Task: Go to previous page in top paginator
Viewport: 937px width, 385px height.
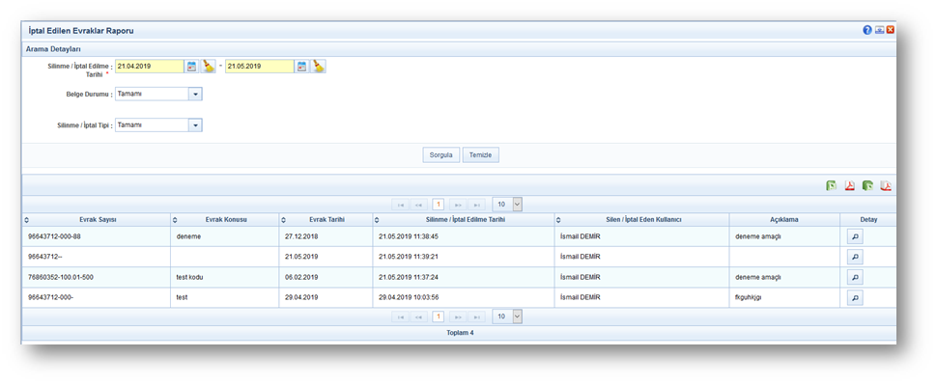Action: (x=419, y=205)
